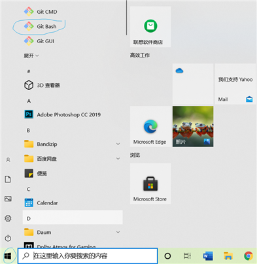The image size is (257, 264).
Task: Expand the 百度网盘 folder chevron
Action: click(x=118, y=159)
